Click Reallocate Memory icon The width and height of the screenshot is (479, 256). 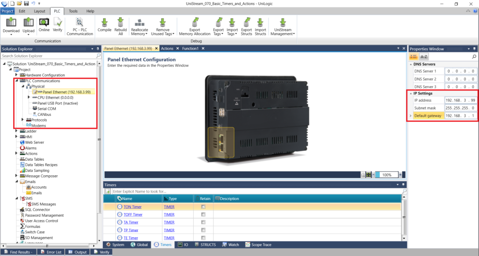(139, 22)
